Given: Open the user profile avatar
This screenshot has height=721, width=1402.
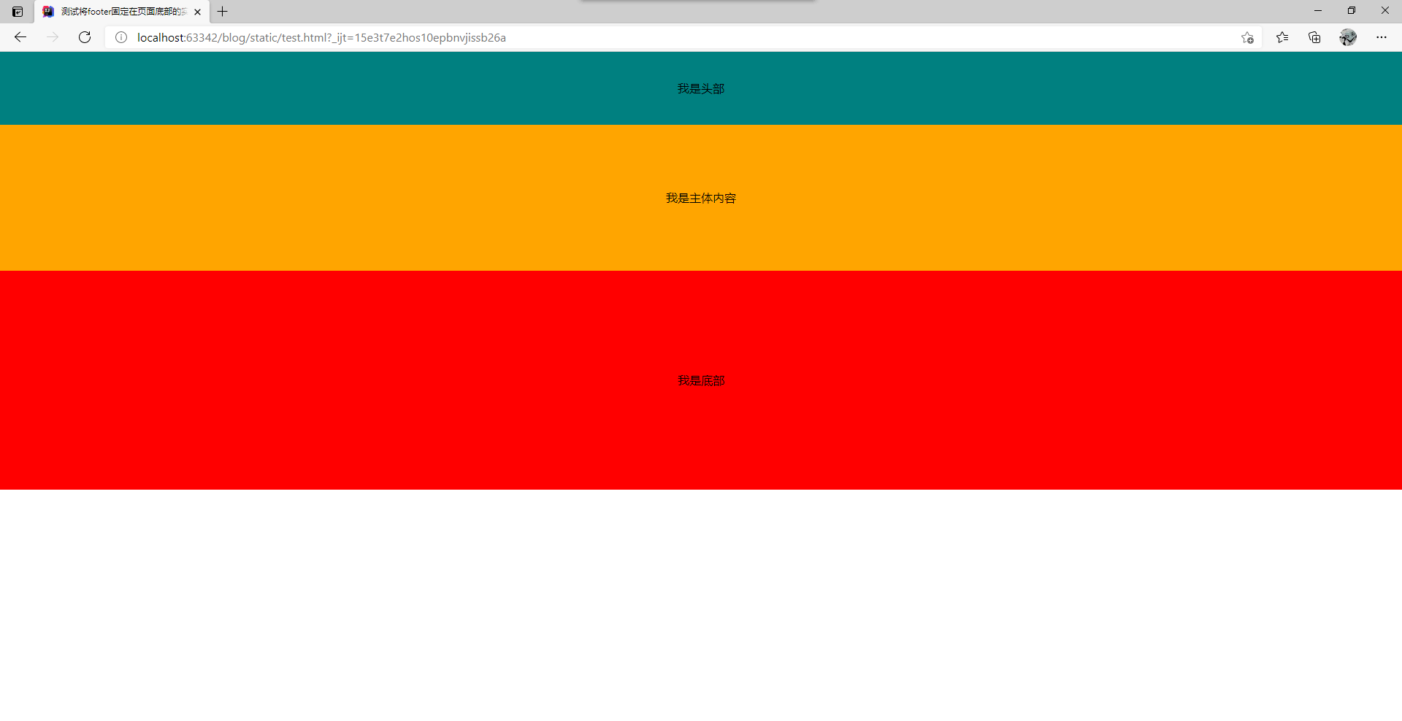Looking at the screenshot, I should [x=1348, y=37].
